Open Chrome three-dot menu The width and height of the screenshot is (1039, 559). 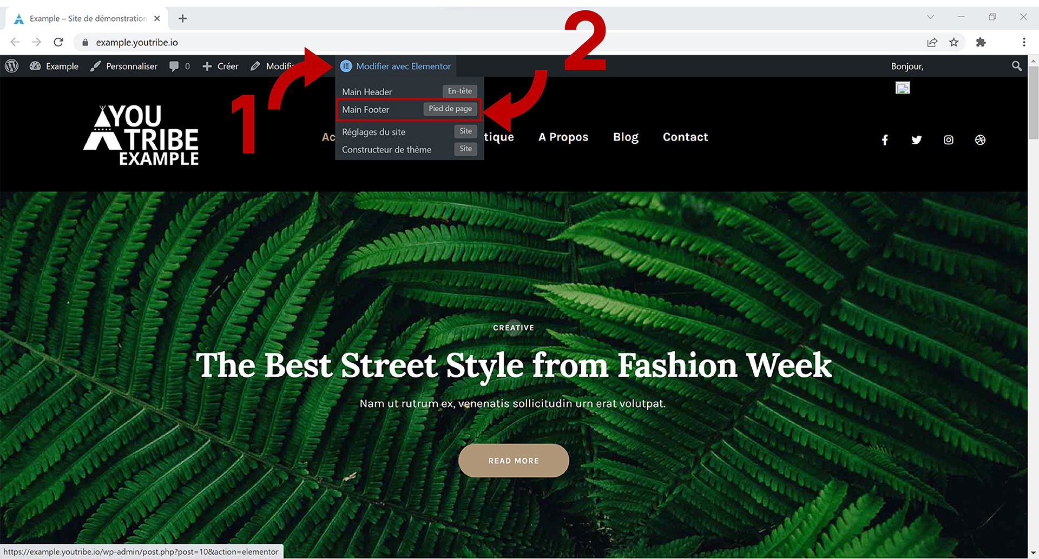click(1024, 42)
